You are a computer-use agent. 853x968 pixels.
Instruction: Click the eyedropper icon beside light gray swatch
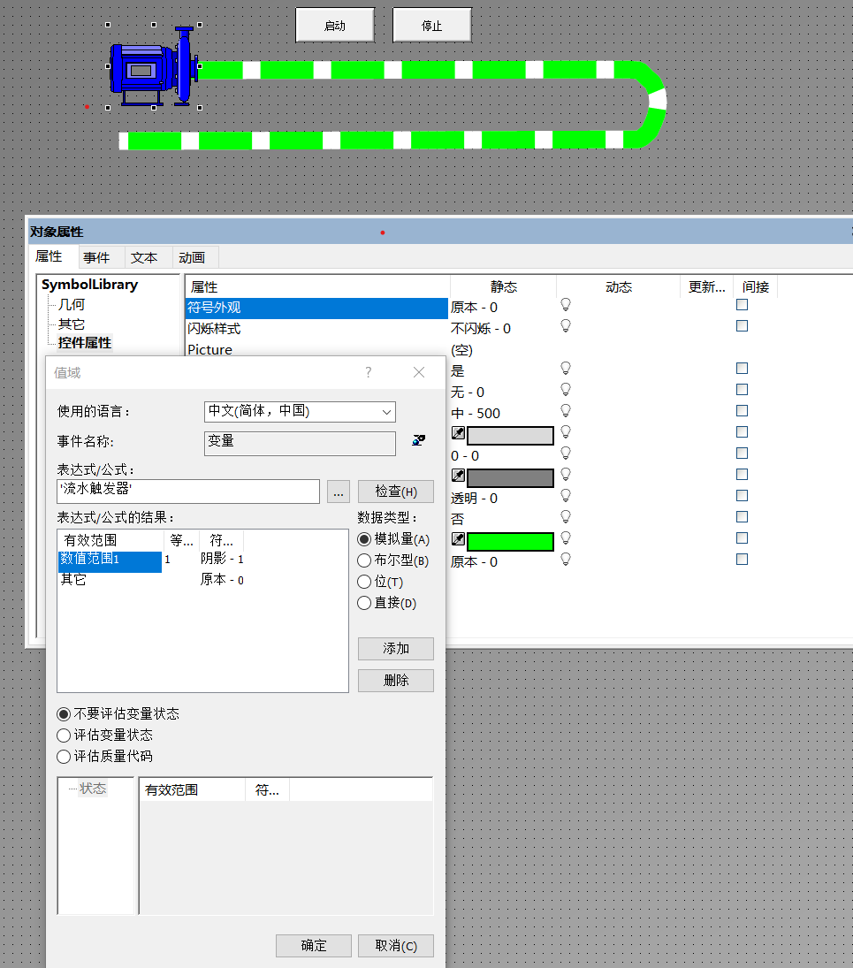458,433
